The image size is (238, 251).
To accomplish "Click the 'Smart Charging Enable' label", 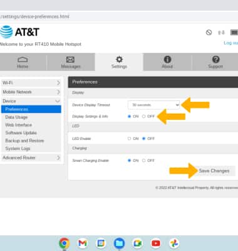I will (x=90, y=161).
